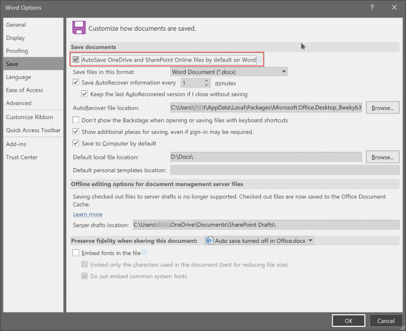Open the Customize Ribbon category
406x331 pixels.
pos(29,117)
